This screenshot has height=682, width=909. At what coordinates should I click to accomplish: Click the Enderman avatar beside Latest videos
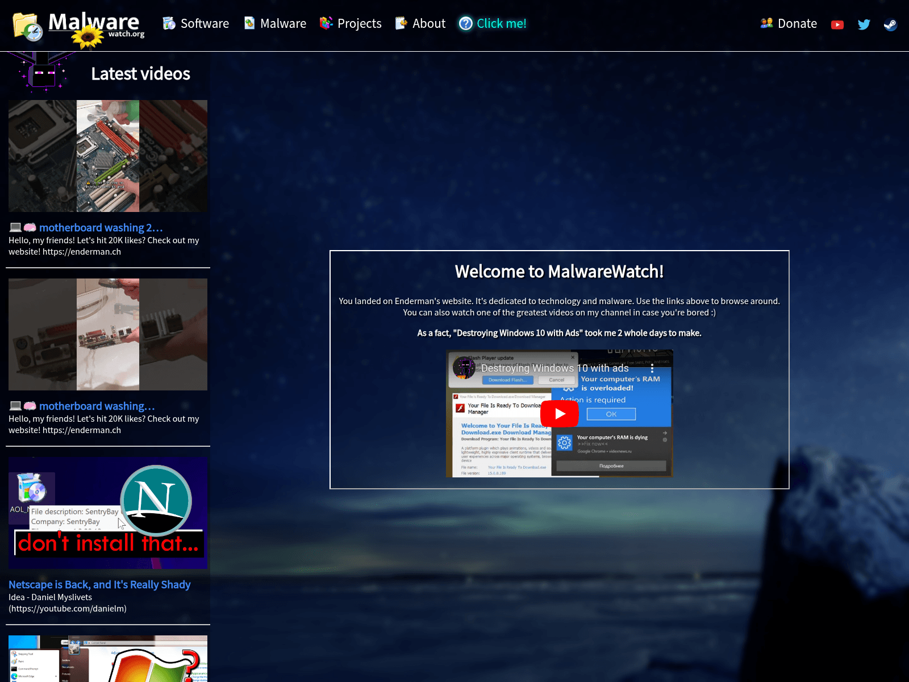[x=42, y=73]
